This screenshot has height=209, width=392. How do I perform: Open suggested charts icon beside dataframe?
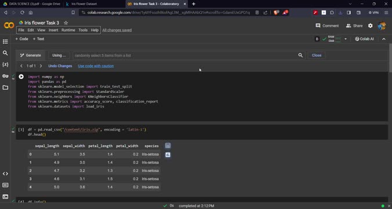[x=168, y=155]
